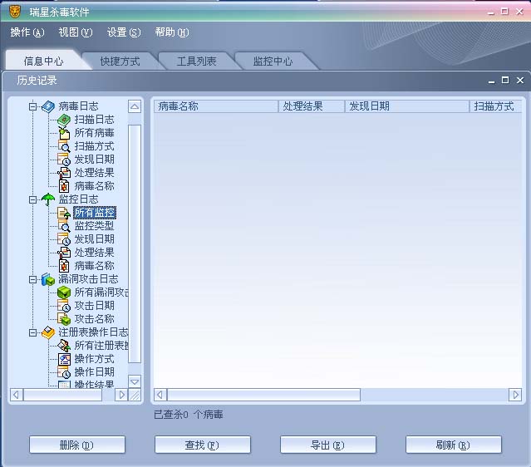Switch to the 快捷方式 tab
The height and width of the screenshot is (467, 531).
120,61
